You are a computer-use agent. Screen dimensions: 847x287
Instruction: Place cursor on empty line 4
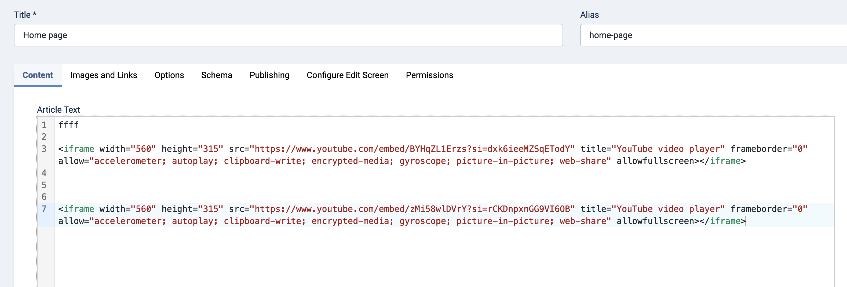444,173
